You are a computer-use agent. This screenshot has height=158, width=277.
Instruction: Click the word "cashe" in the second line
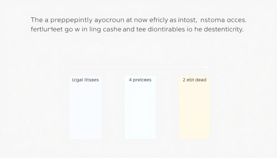point(112,30)
